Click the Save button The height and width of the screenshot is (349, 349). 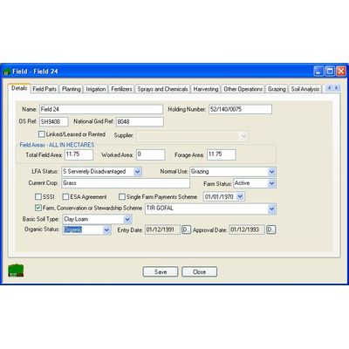point(161,272)
